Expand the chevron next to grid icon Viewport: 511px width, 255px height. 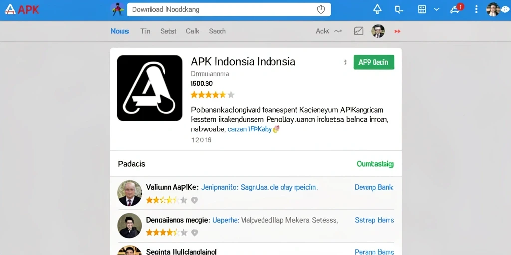point(437,10)
